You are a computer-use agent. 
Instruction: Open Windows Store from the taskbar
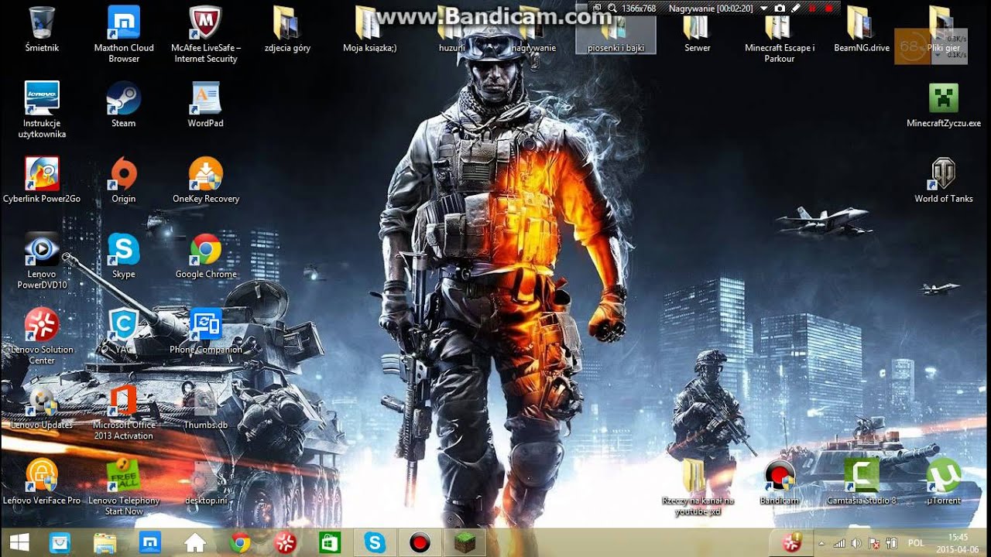[330, 542]
